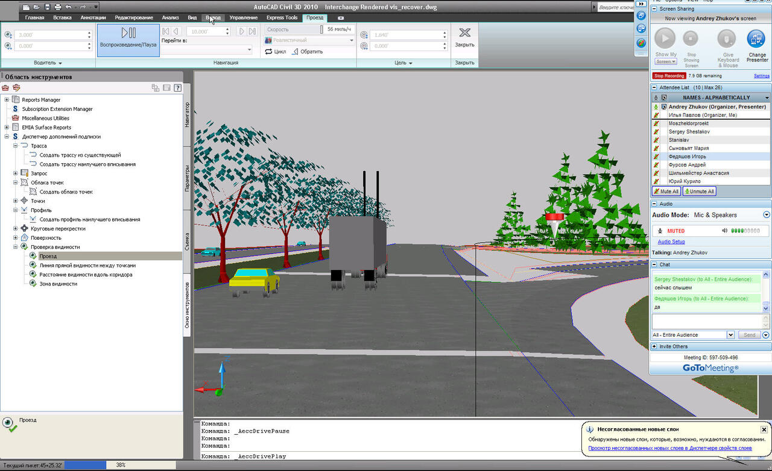Open the unreconciled layers link in notification
Screen dimensions: 772x471
coord(670,448)
